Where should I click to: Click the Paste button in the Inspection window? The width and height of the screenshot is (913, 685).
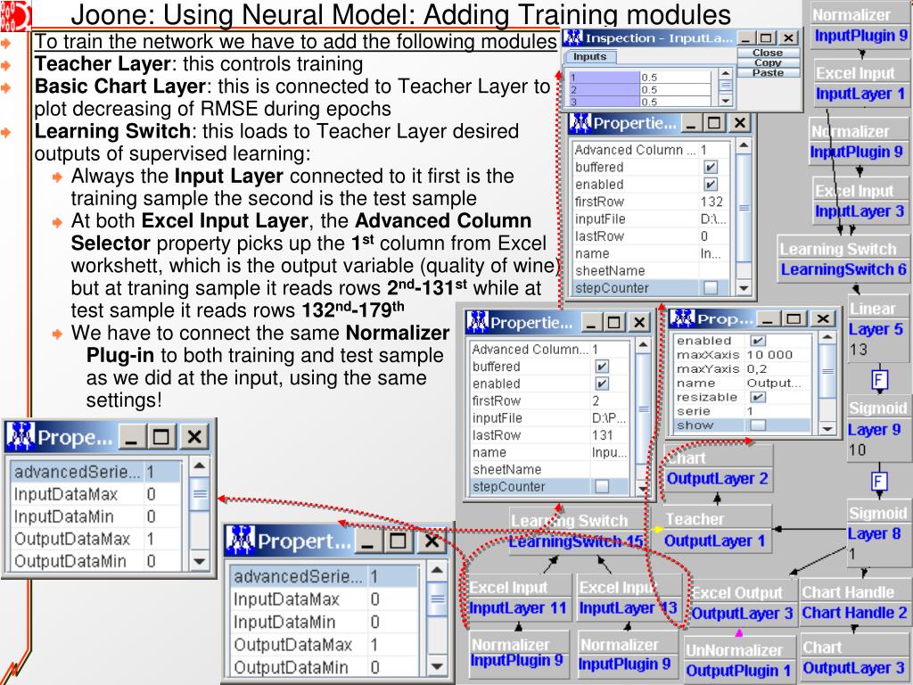(x=768, y=72)
